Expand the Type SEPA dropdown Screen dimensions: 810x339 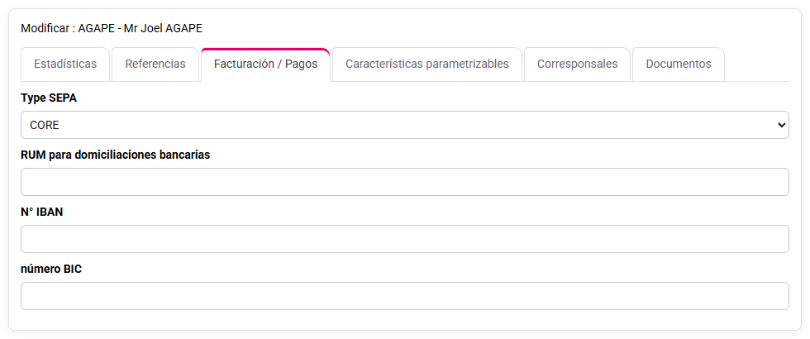[x=404, y=125]
